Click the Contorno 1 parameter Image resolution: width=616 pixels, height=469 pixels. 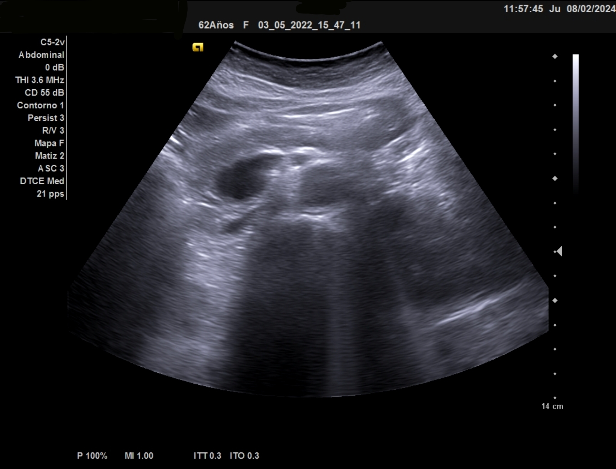(40, 105)
